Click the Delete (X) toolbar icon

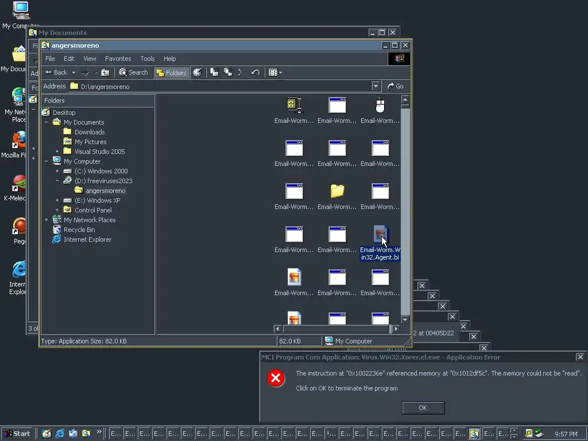[x=242, y=72]
